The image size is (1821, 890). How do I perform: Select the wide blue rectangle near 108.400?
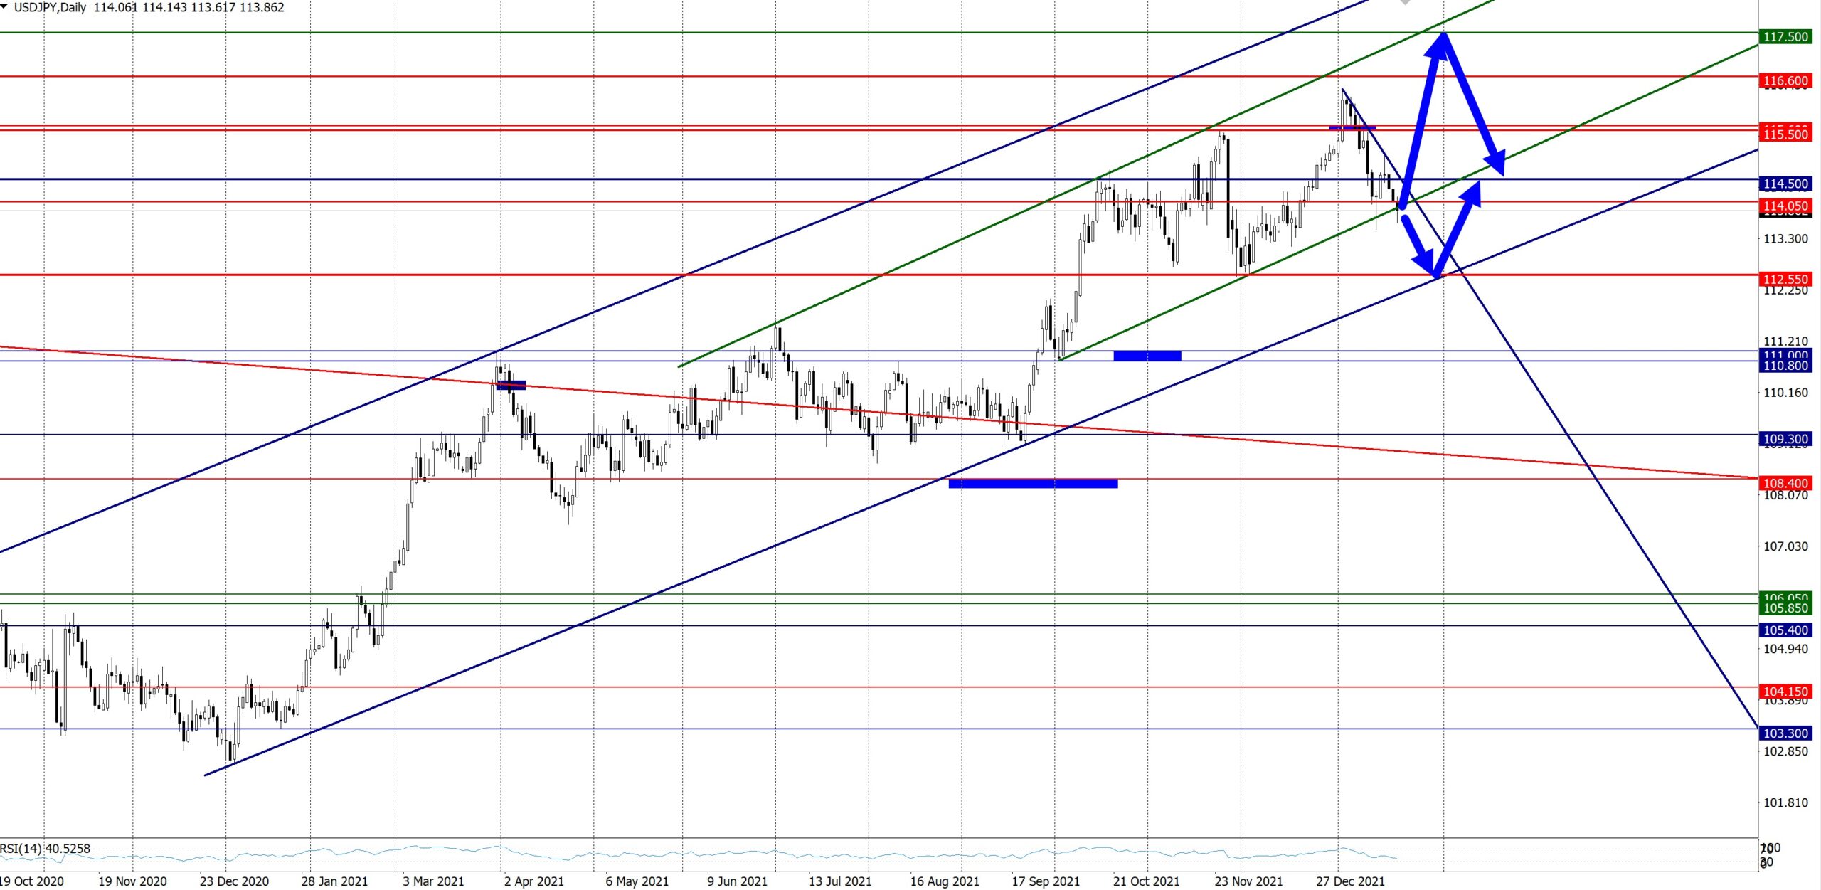point(1033,484)
